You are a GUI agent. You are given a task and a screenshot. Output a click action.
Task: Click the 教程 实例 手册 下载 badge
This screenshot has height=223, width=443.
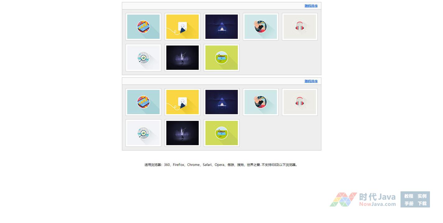pyautogui.click(x=415, y=199)
